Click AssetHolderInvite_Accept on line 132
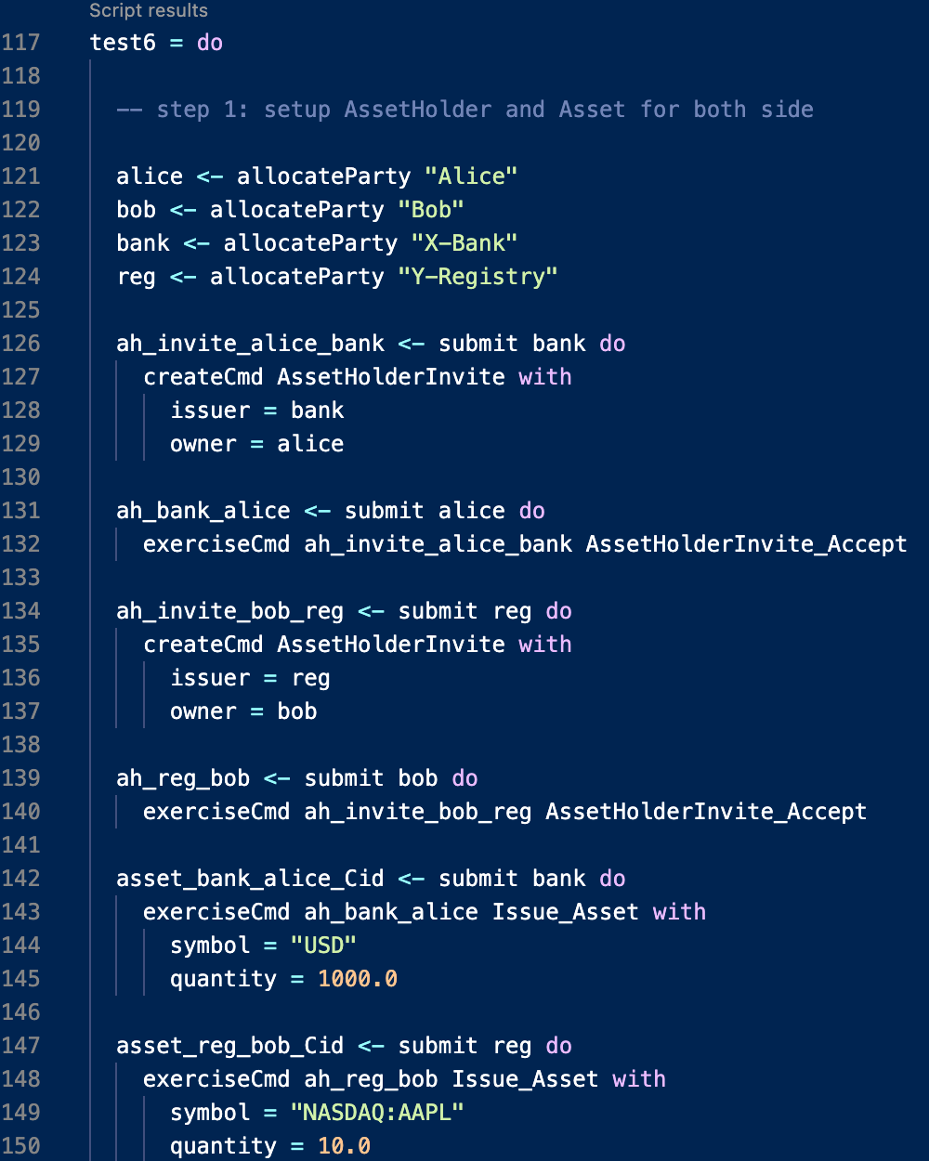 tap(746, 544)
